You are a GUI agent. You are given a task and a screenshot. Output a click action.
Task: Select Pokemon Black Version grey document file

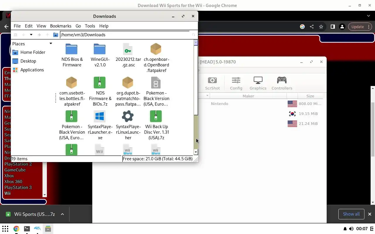point(156,91)
